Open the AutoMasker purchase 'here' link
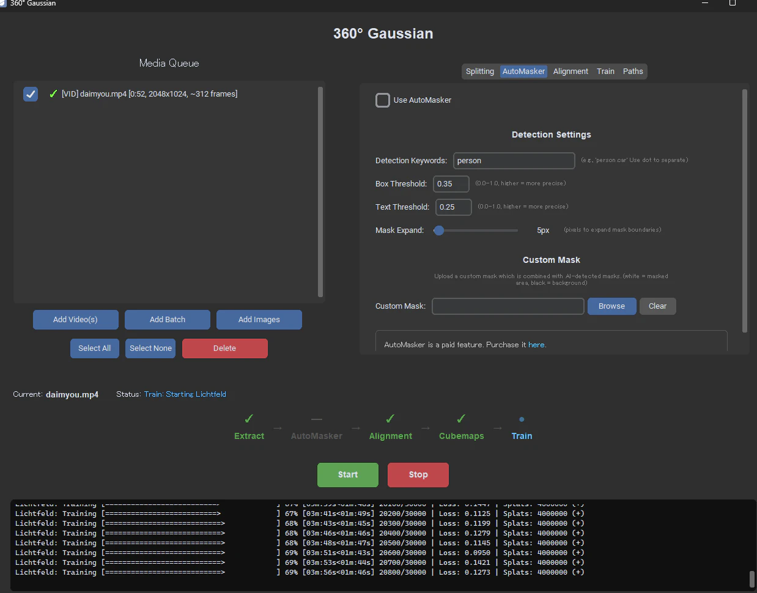Screen dimensions: 757x593 point(536,345)
